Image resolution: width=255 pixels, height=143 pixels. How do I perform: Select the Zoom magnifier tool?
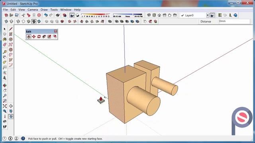4,96
